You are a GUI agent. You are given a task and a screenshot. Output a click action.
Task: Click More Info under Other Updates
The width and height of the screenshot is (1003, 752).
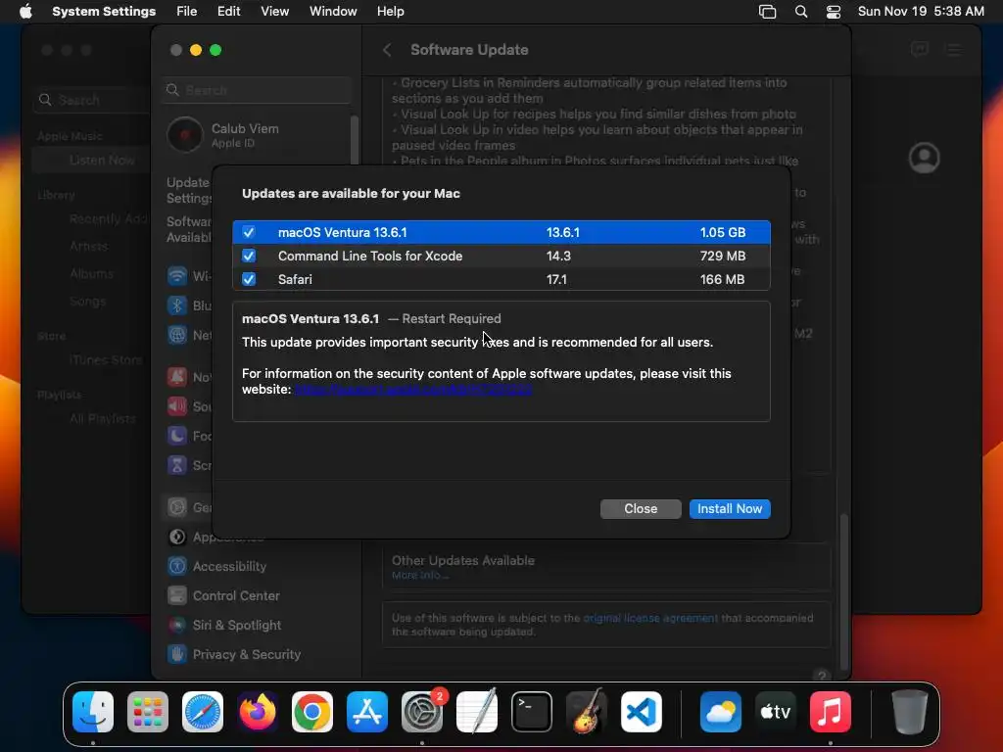click(419, 576)
